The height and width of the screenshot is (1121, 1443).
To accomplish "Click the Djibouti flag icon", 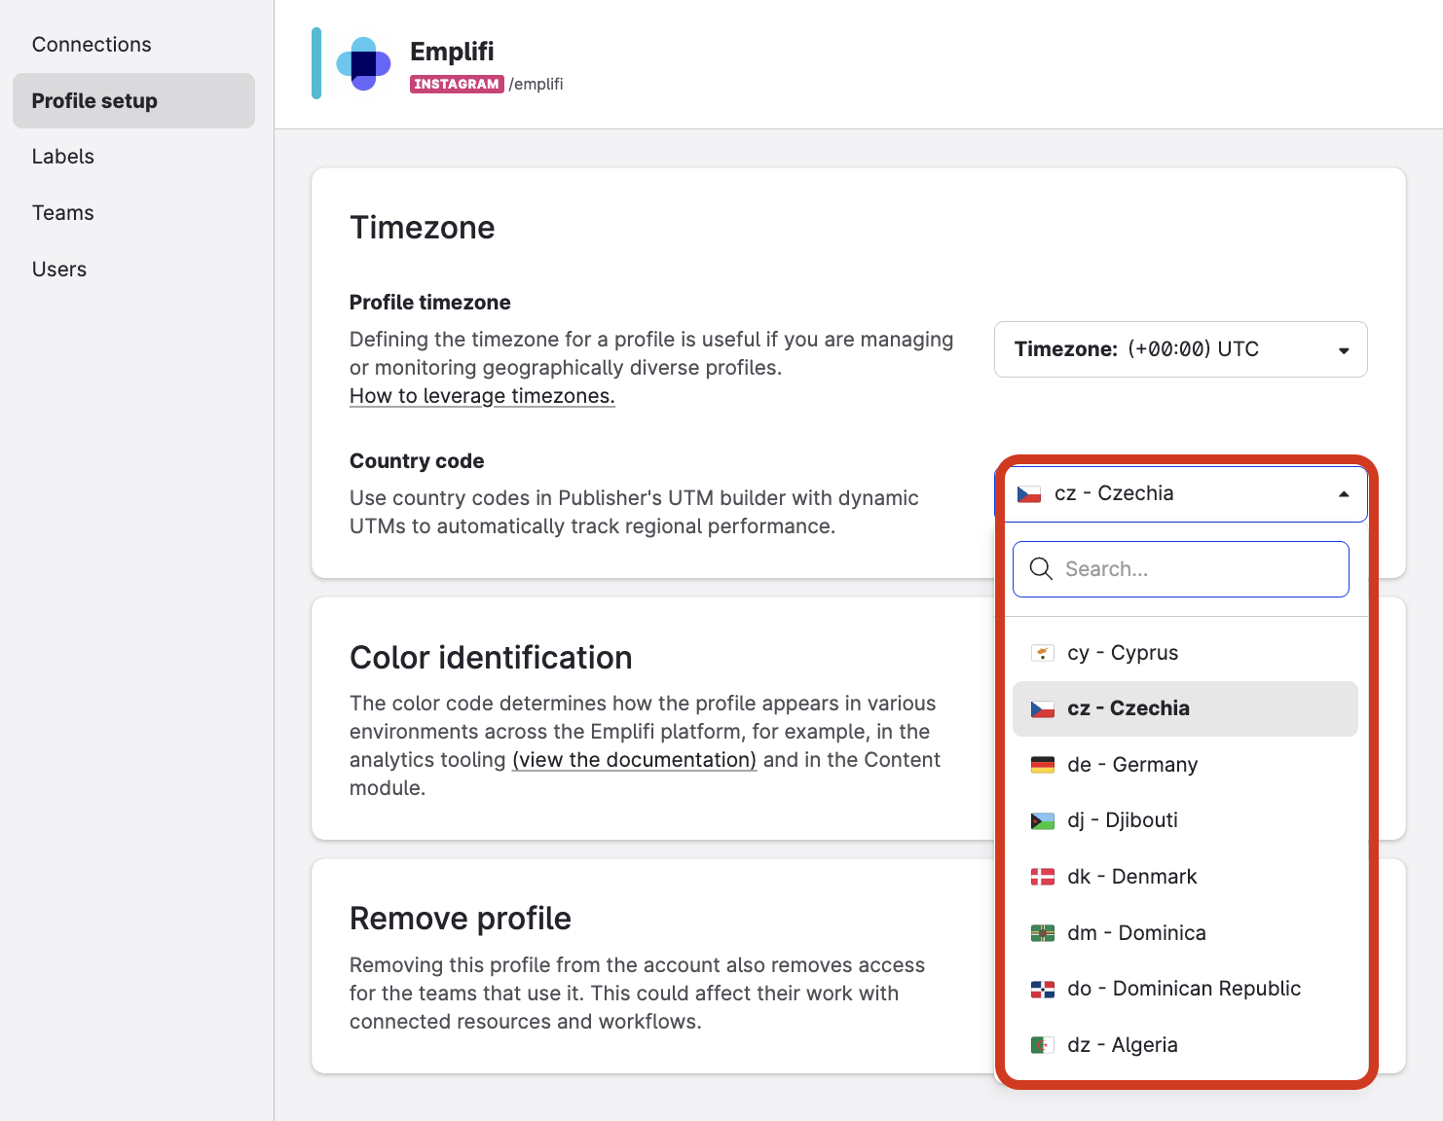I will tap(1043, 821).
